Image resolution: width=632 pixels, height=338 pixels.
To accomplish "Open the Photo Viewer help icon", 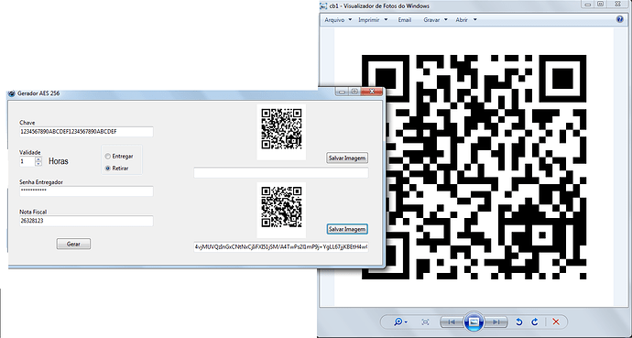I will pyautogui.click(x=620, y=19).
